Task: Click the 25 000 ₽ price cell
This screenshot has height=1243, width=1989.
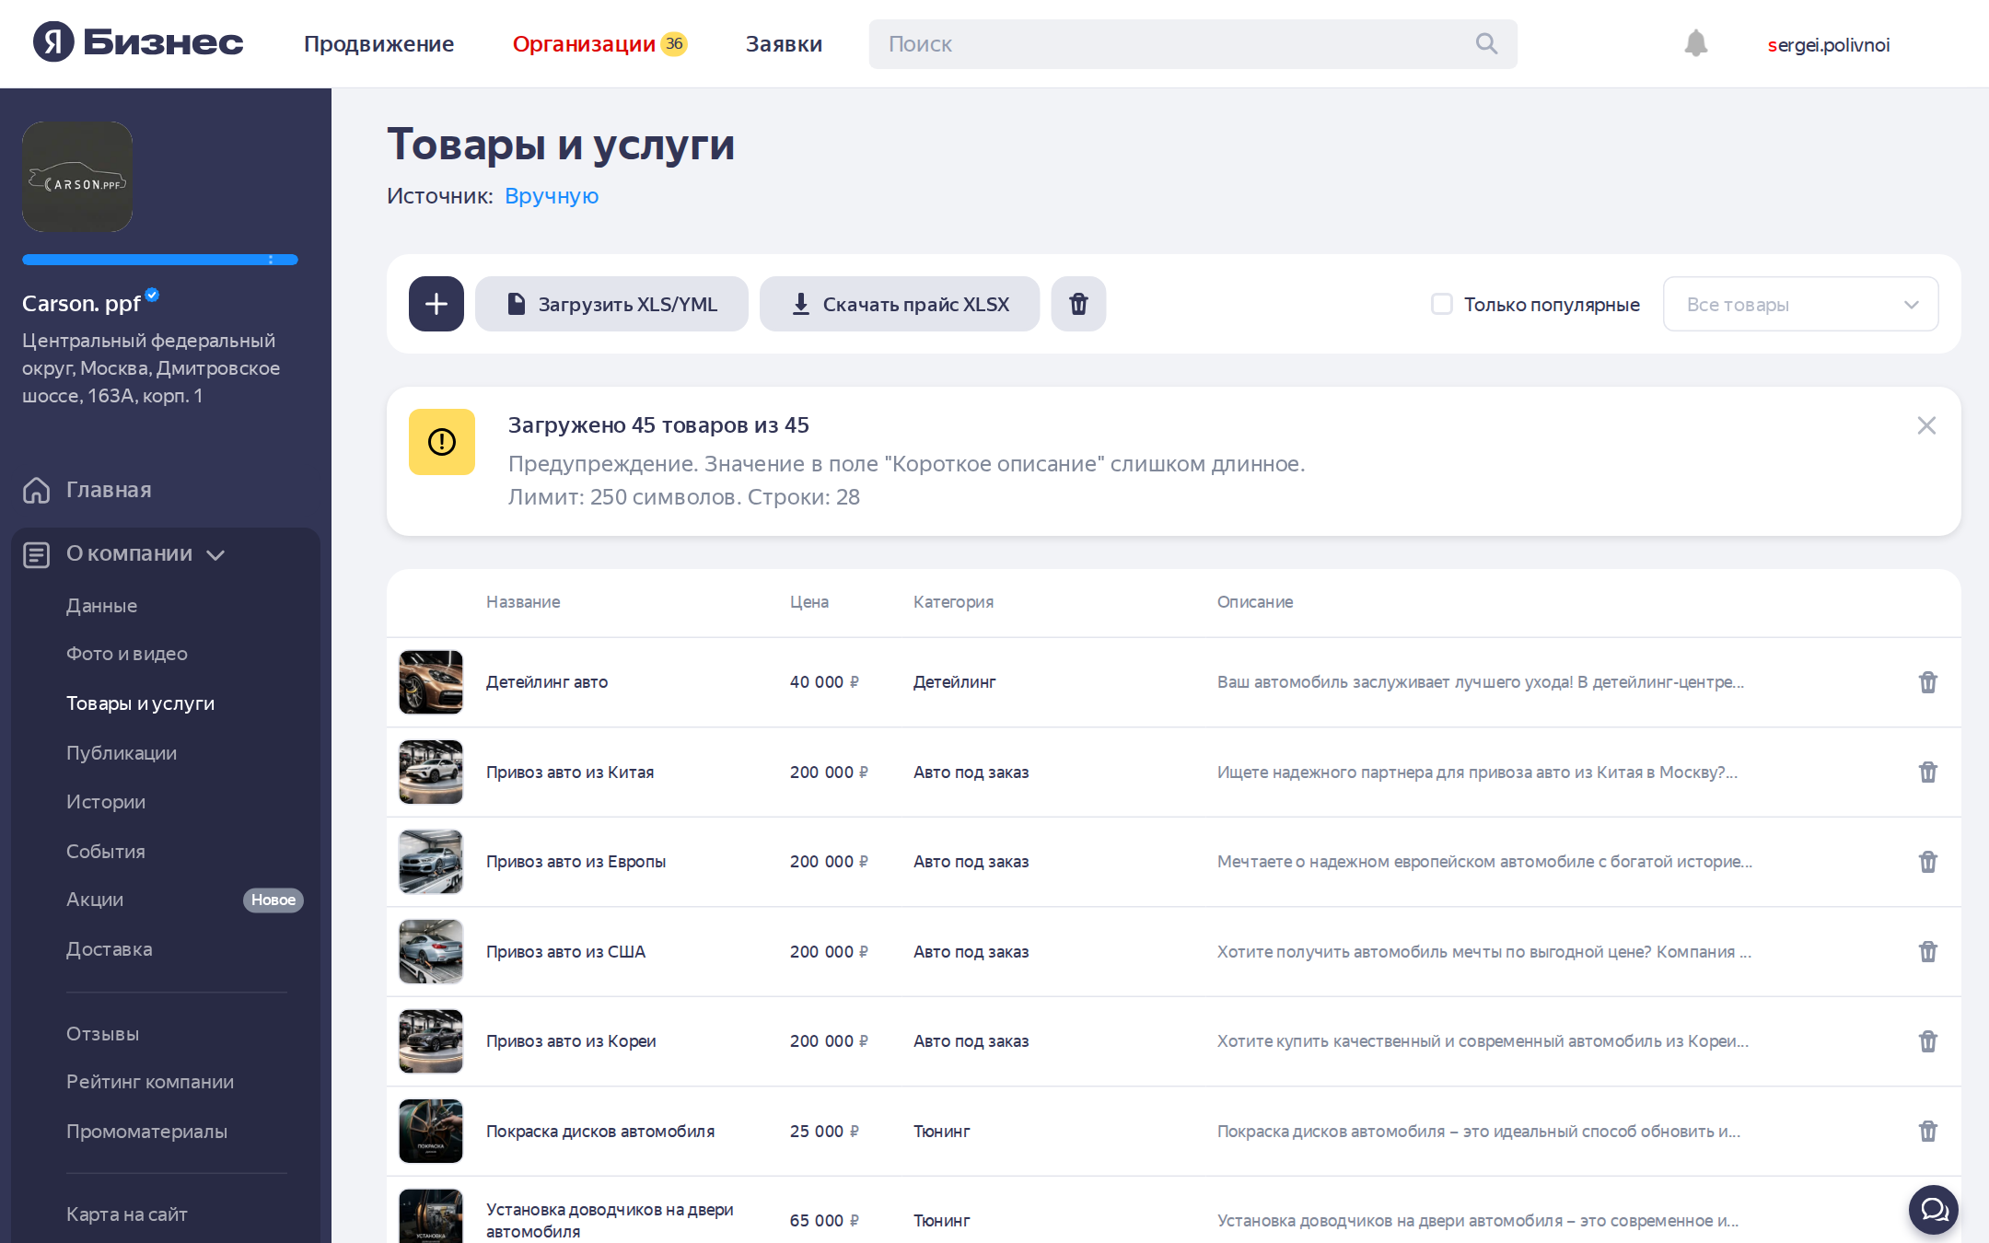Action: (x=824, y=1131)
